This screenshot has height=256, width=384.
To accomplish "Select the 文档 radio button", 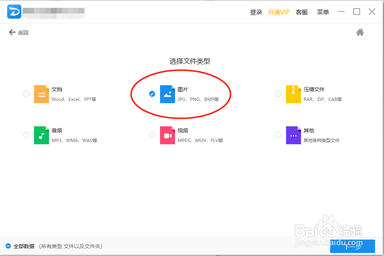I will click(x=26, y=94).
